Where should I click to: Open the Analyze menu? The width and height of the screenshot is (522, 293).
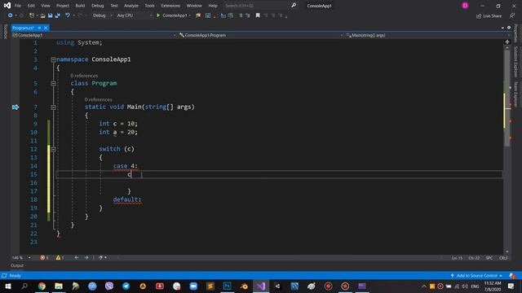point(131,6)
